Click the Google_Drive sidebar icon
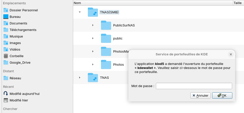Screen dimensions: 244x113 6,63
